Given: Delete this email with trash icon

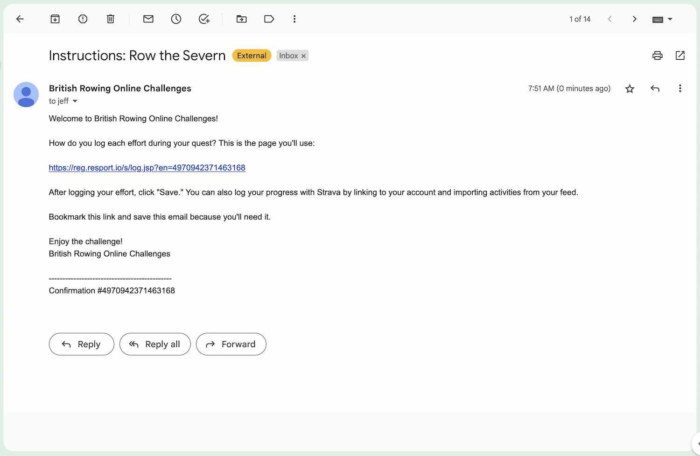Looking at the screenshot, I should (x=111, y=19).
